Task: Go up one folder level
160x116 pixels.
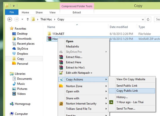Action: pos(28,19)
